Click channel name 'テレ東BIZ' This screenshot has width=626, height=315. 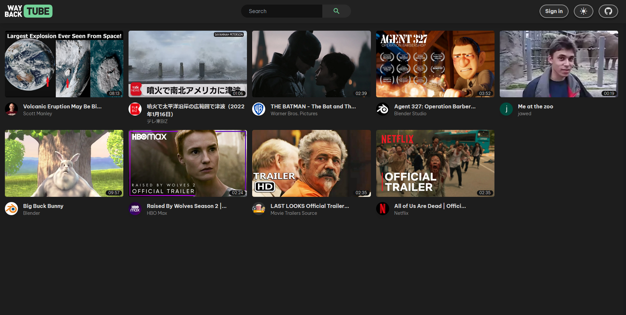coord(157,121)
